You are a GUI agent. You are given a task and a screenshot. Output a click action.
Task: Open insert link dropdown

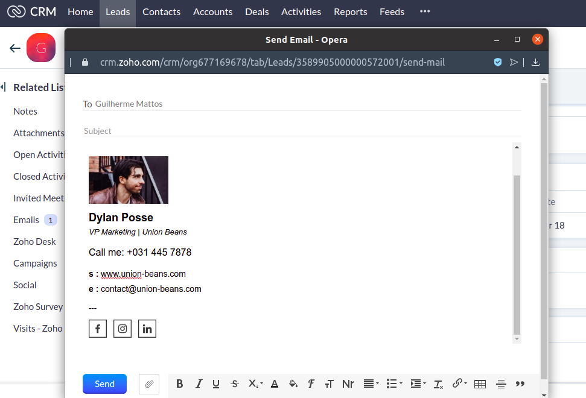[460, 384]
